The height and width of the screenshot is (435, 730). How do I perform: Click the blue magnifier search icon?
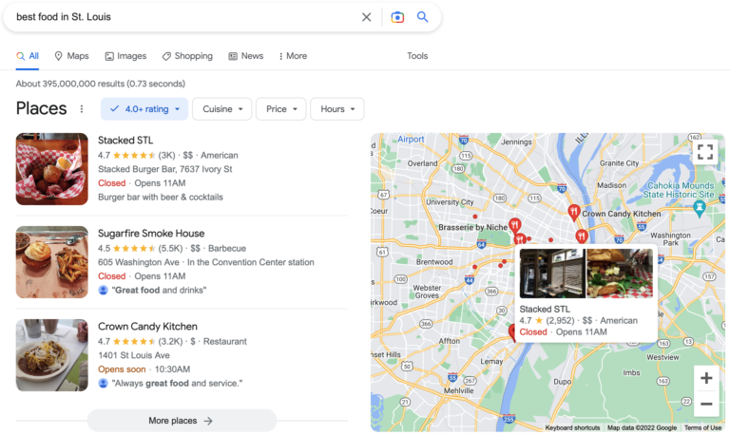coord(422,17)
